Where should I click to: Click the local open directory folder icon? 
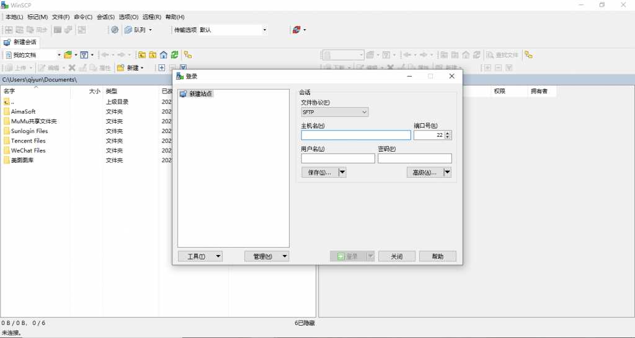click(x=68, y=55)
